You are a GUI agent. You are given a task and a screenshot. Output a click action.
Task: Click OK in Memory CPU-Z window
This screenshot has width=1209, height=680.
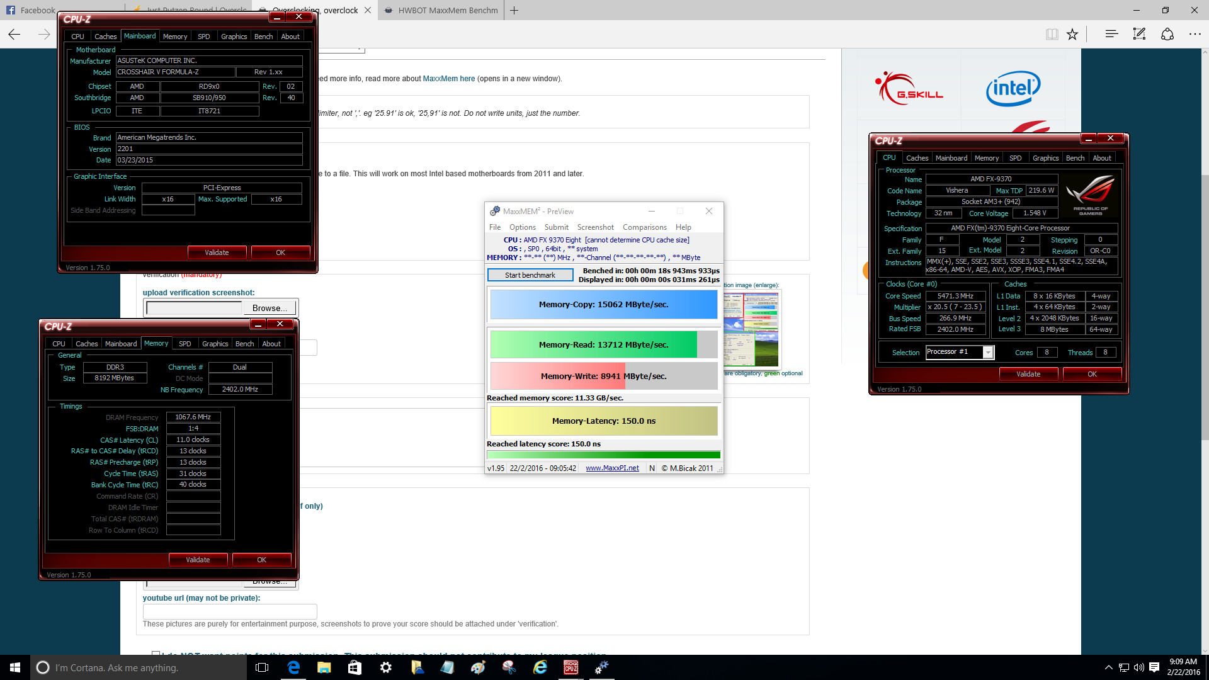[x=261, y=560]
